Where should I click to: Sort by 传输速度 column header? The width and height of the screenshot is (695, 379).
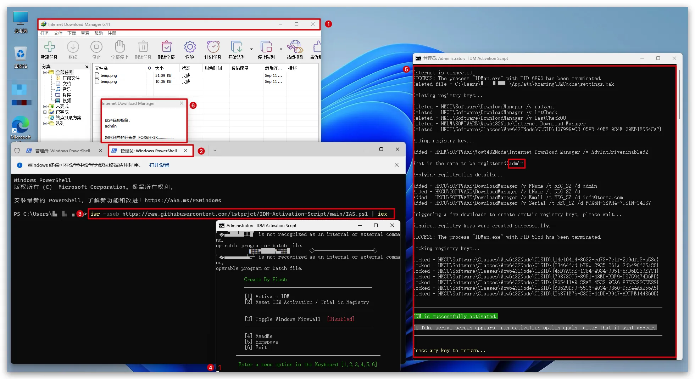point(245,68)
